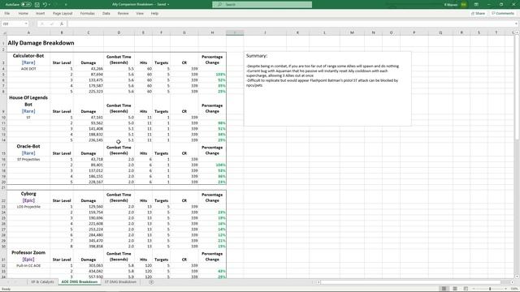Open the Formulas ribbon tab
The image size is (520, 292).
(x=87, y=14)
